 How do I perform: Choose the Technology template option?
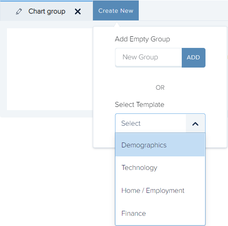[160, 168]
